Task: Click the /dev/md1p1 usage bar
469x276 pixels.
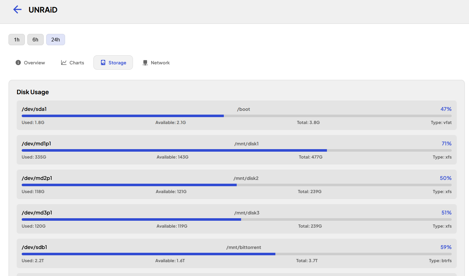Action: click(237, 150)
